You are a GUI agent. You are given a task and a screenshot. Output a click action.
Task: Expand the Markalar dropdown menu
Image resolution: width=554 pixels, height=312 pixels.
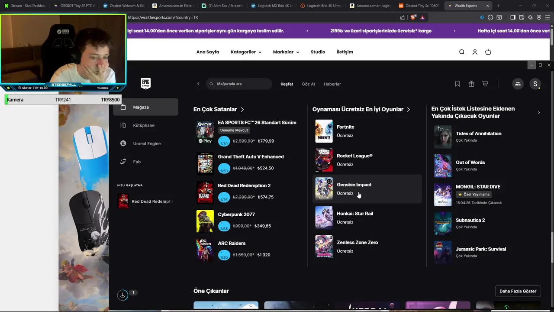click(286, 52)
